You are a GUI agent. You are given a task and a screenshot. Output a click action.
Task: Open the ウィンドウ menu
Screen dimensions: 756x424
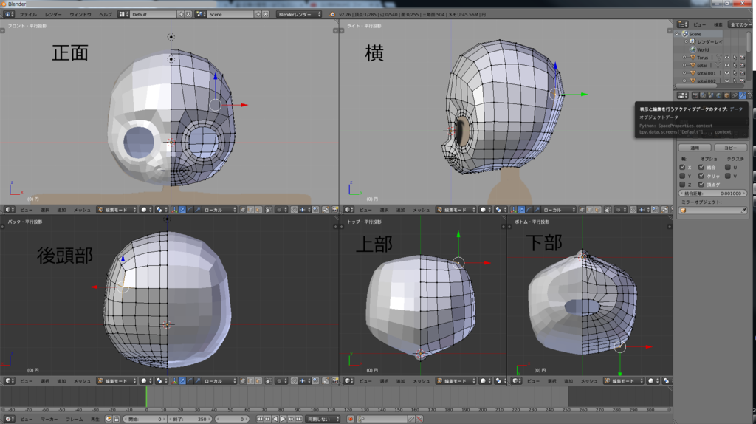(x=80, y=15)
